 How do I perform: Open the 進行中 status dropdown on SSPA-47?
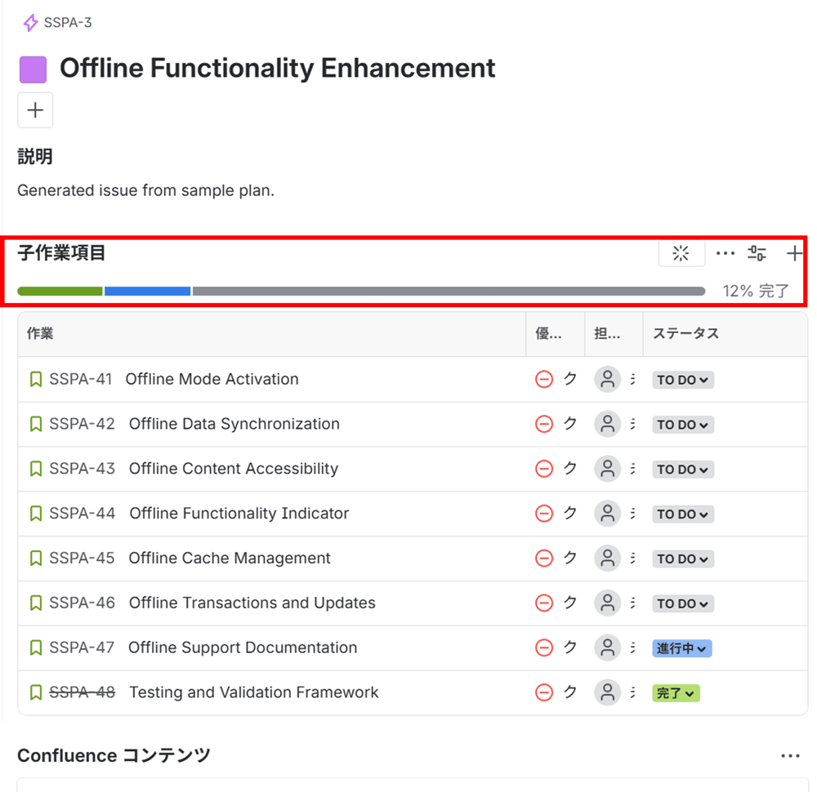681,648
